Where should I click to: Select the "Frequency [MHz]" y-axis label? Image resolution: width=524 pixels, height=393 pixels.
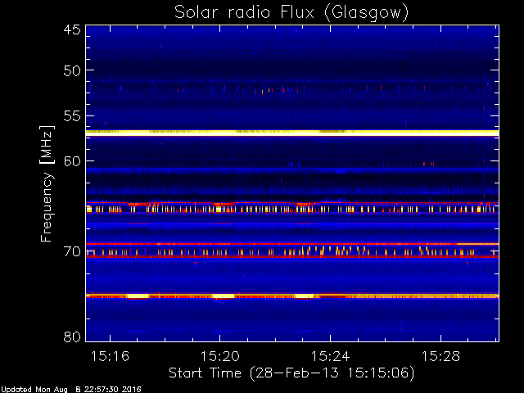(x=47, y=183)
